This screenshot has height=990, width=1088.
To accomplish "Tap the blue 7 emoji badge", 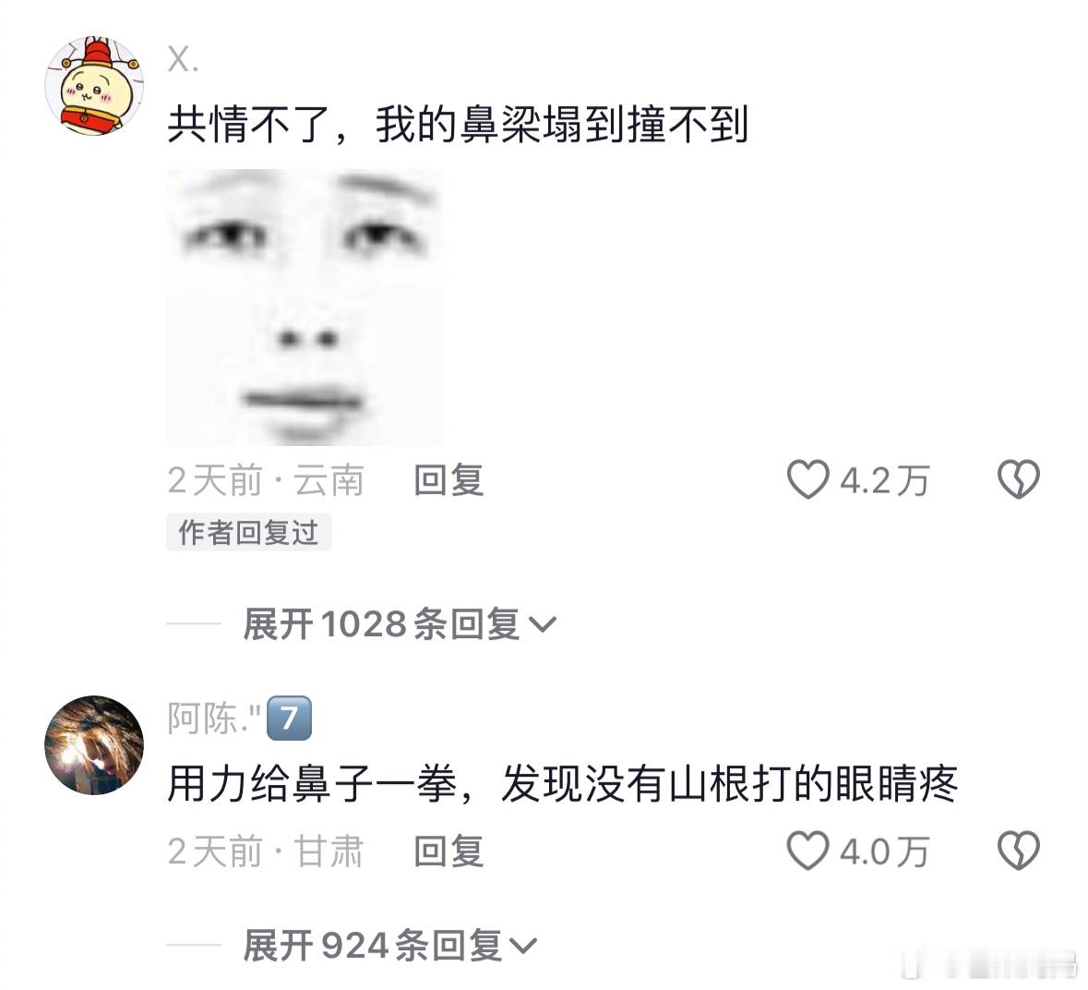I will (x=289, y=718).
